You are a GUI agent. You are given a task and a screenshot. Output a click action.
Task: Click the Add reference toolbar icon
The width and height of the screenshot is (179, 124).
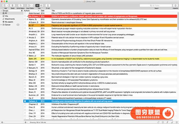pos(5,6)
